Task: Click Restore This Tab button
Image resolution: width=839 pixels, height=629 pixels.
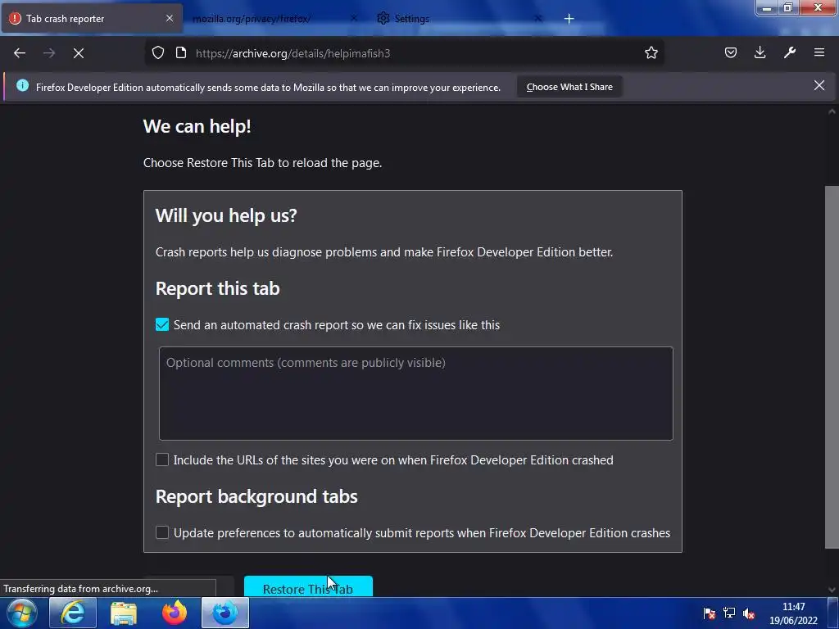Action: tap(308, 586)
